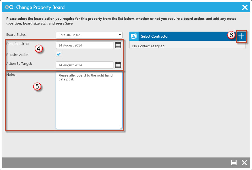Click the Require Action label

pyautogui.click(x=18, y=55)
